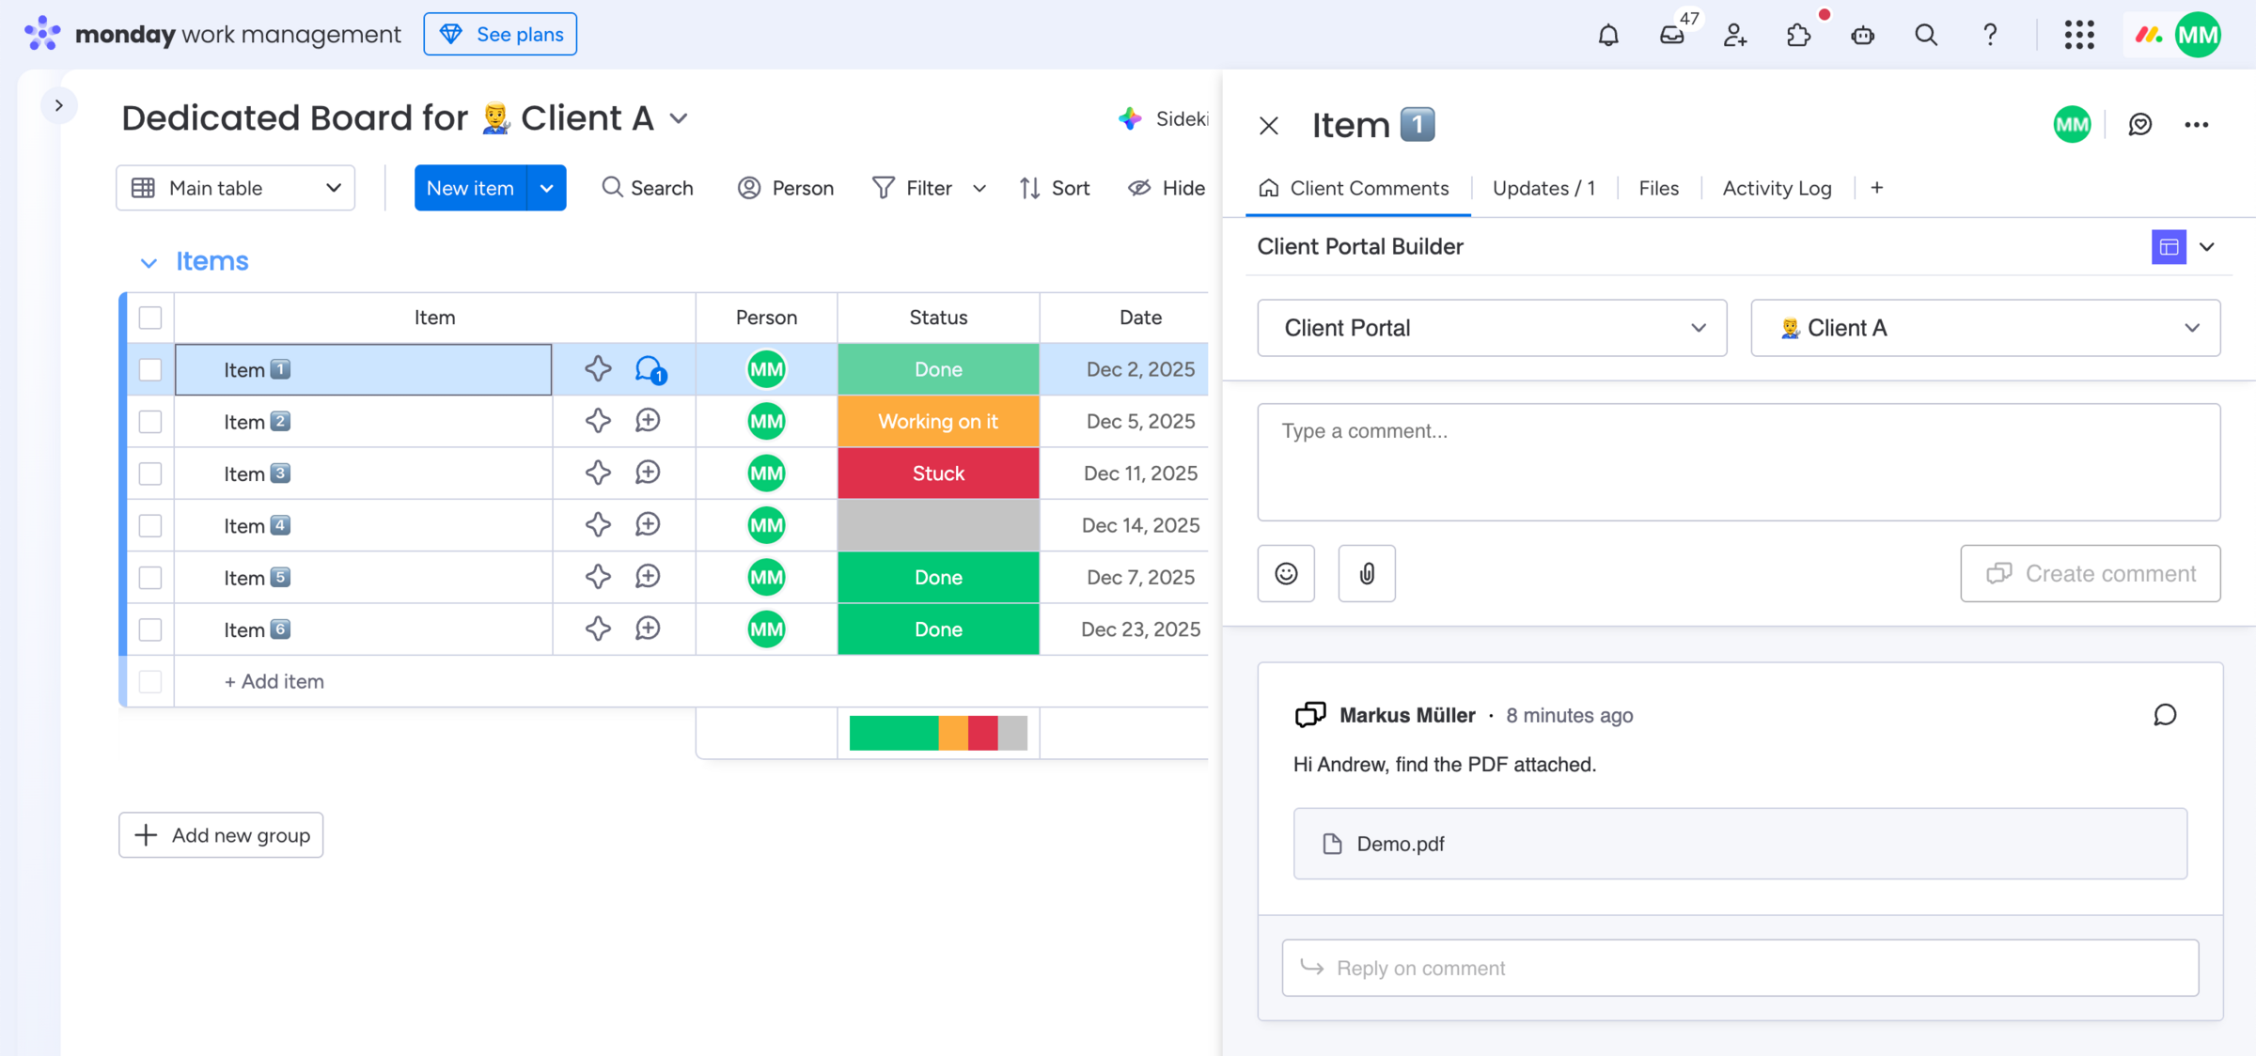The height and width of the screenshot is (1056, 2256).
Task: Open the Client A selector dropdown
Action: (x=1985, y=328)
